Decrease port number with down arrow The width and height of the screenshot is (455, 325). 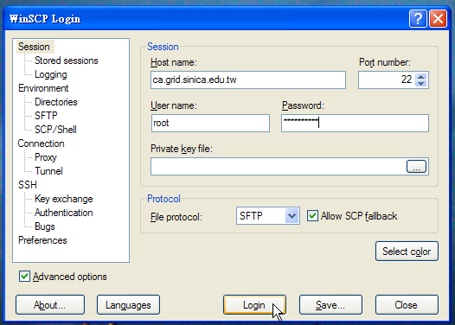point(420,83)
